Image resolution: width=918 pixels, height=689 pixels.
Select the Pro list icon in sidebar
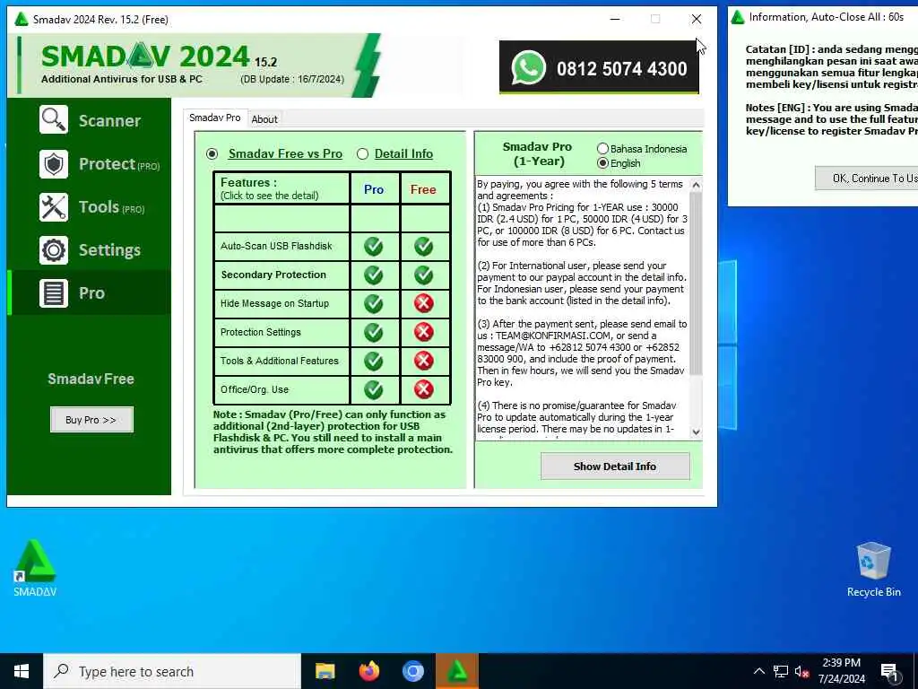click(x=54, y=293)
